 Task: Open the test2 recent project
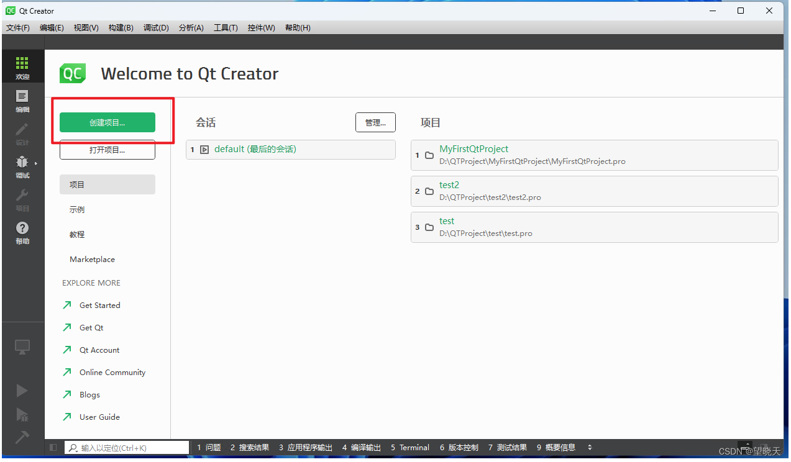tap(595, 191)
